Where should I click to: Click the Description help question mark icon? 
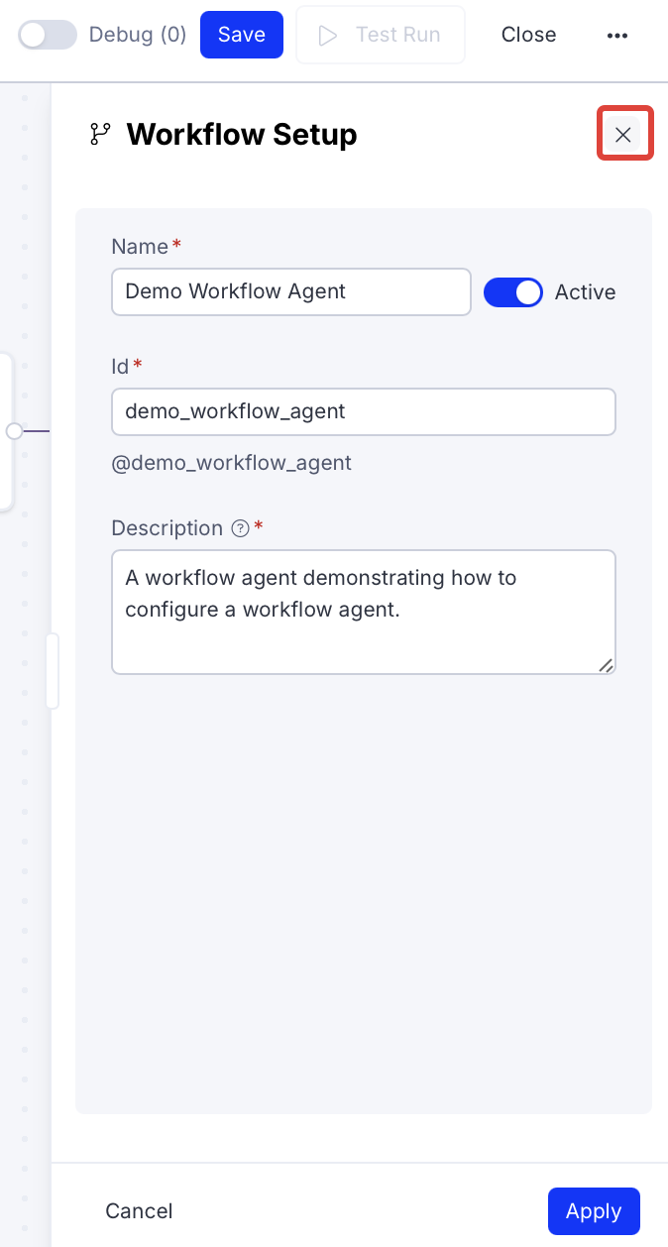click(x=239, y=528)
